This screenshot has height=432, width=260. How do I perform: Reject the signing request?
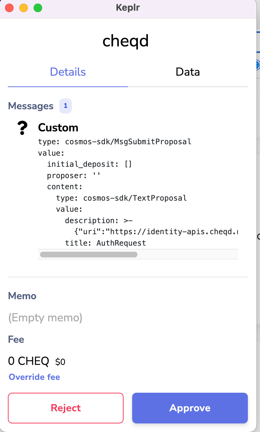tap(66, 408)
